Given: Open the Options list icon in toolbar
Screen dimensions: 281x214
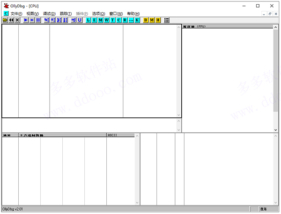Looking at the screenshot, I should coord(167,20).
